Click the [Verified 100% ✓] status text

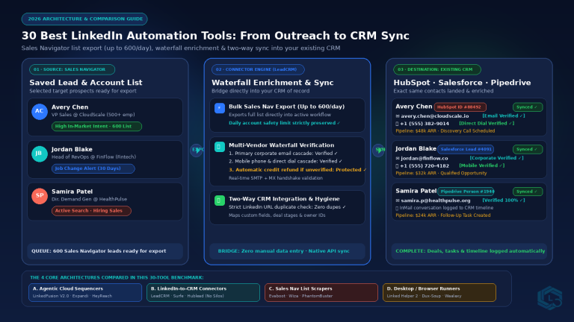click(x=503, y=200)
